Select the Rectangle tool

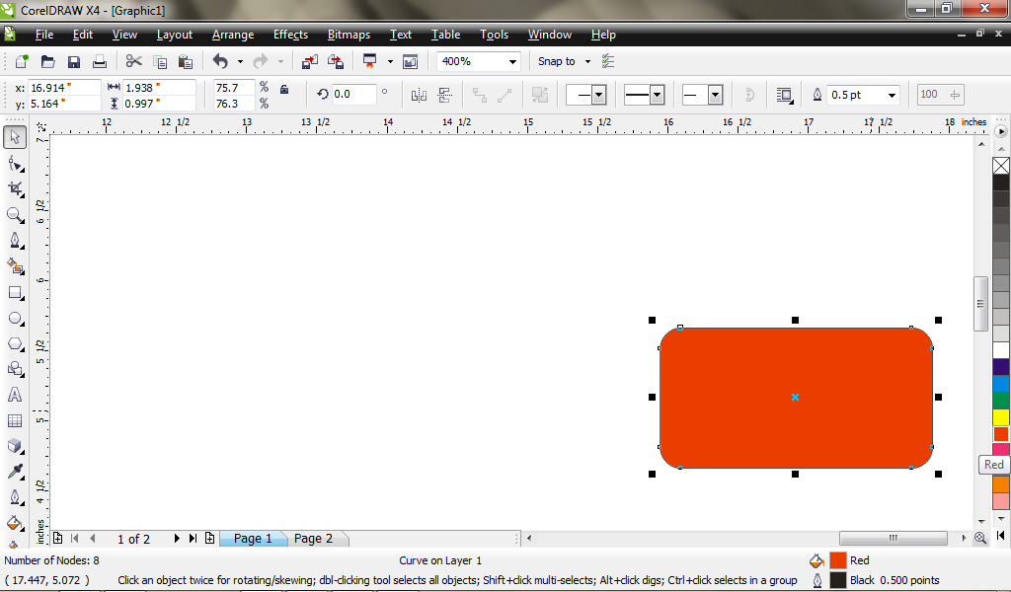pyautogui.click(x=15, y=292)
